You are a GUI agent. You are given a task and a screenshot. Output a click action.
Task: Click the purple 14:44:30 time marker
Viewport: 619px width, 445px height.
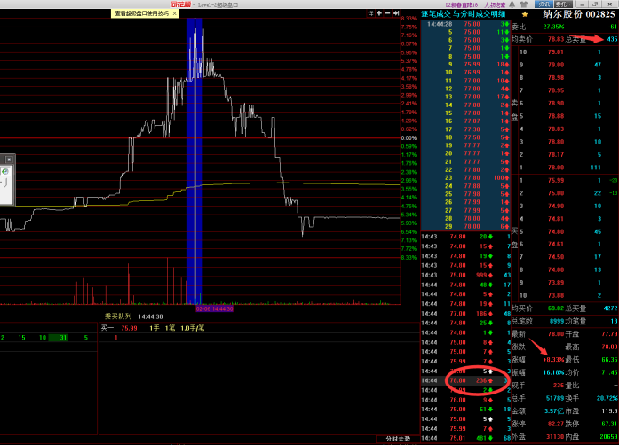tap(214, 309)
